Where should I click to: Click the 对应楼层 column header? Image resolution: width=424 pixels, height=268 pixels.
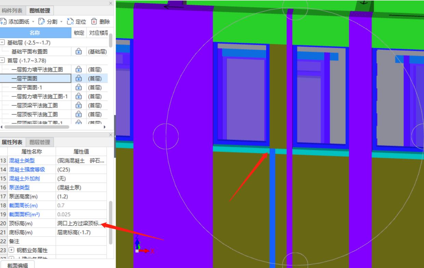click(97, 33)
